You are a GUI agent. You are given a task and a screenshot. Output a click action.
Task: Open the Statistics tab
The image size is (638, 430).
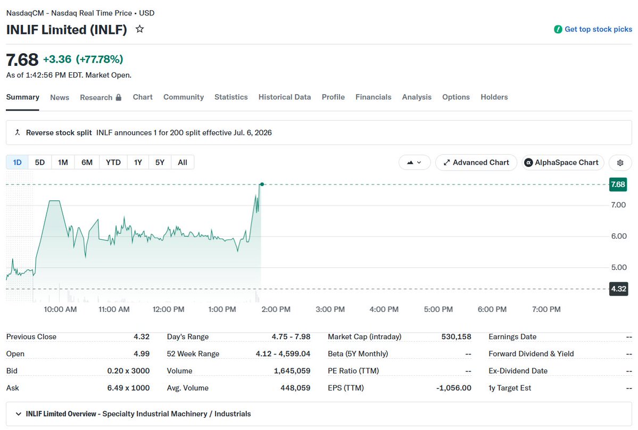coord(231,97)
